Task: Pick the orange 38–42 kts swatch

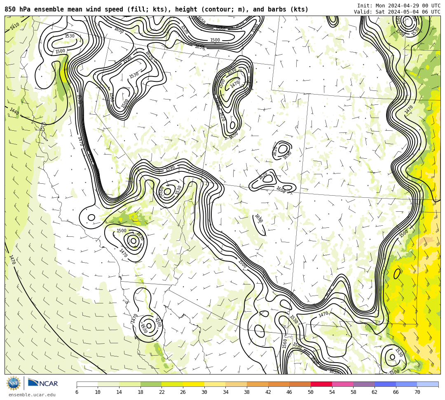Action: 258,384
